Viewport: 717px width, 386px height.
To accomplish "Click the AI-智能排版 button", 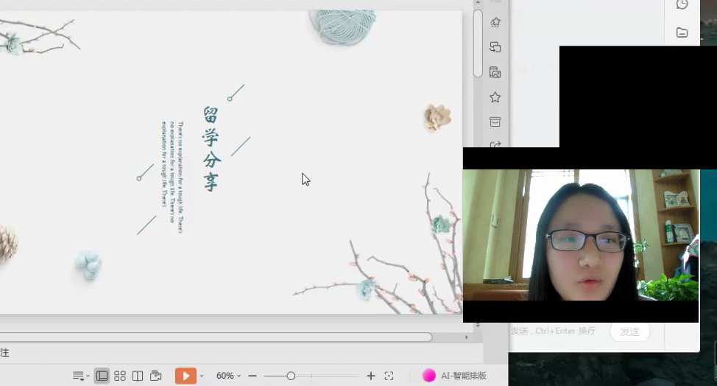I will 455,376.
